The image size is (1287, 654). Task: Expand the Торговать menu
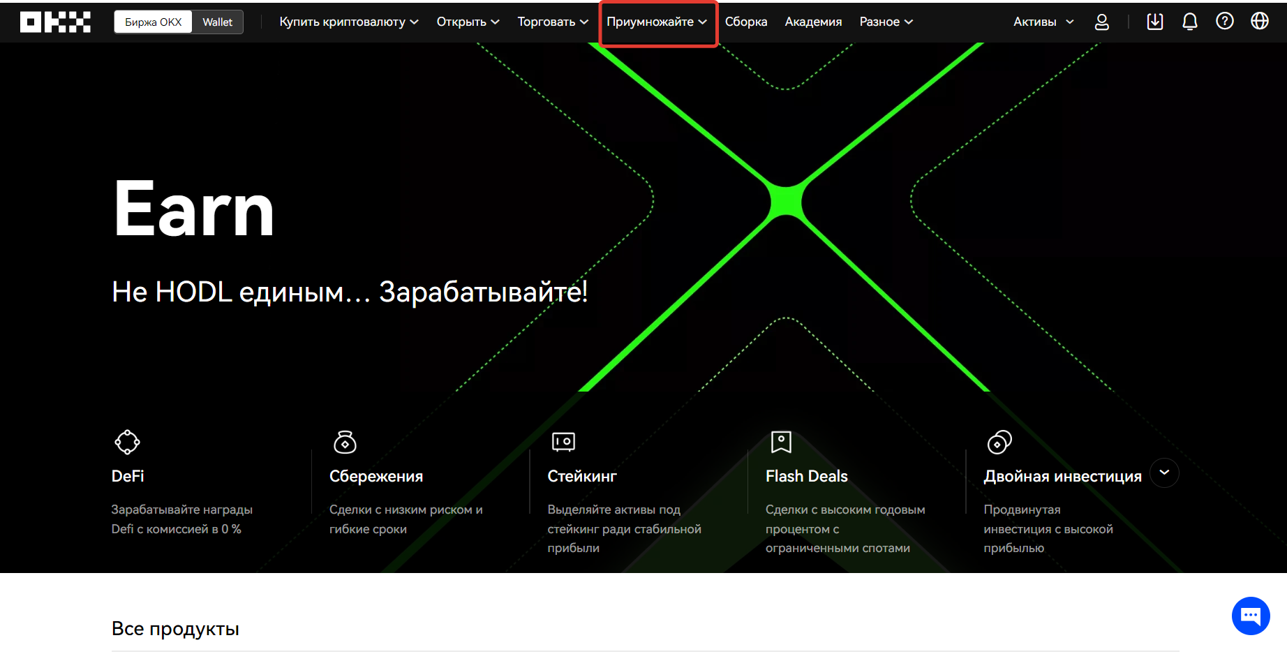coord(553,22)
